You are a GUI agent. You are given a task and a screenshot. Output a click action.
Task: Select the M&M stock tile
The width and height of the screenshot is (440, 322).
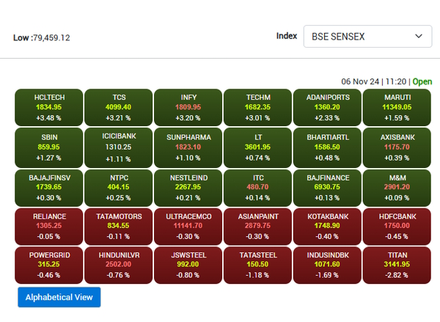pos(397,188)
